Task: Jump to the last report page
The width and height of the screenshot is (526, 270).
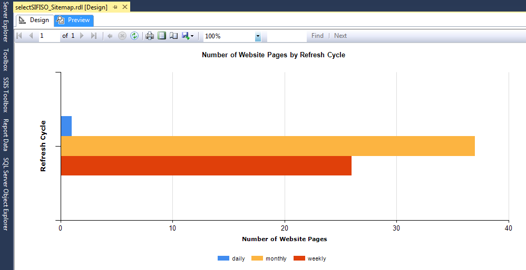Action: click(x=94, y=36)
